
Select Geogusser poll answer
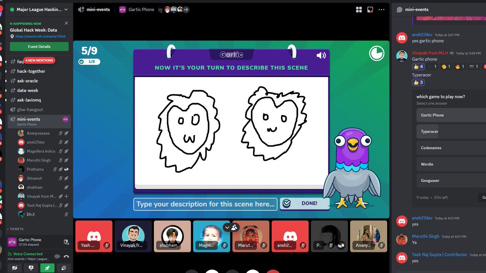point(451,181)
